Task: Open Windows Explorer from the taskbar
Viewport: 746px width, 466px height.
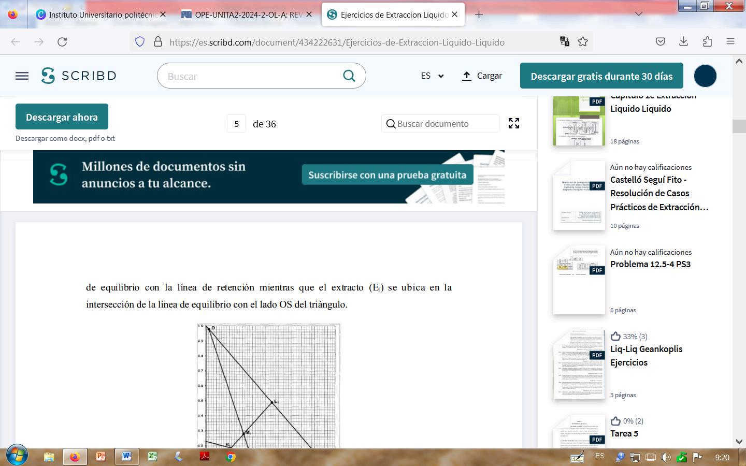Action: coord(49,457)
